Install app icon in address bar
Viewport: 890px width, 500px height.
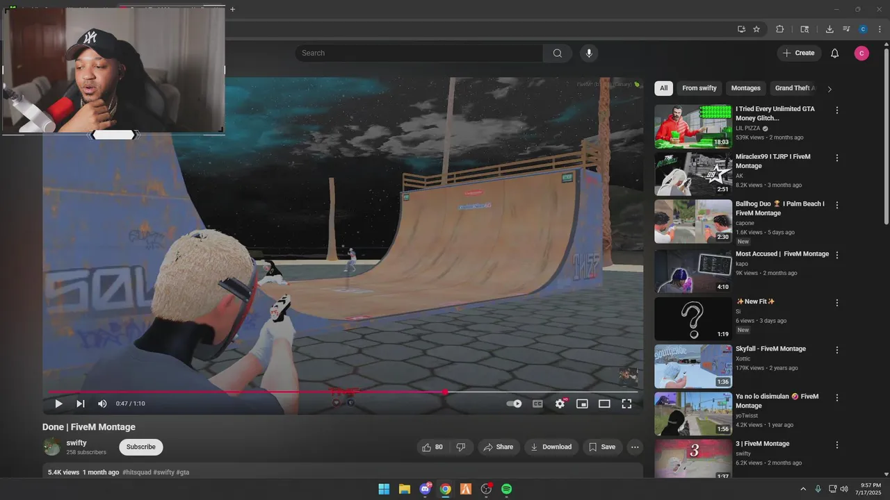click(741, 29)
